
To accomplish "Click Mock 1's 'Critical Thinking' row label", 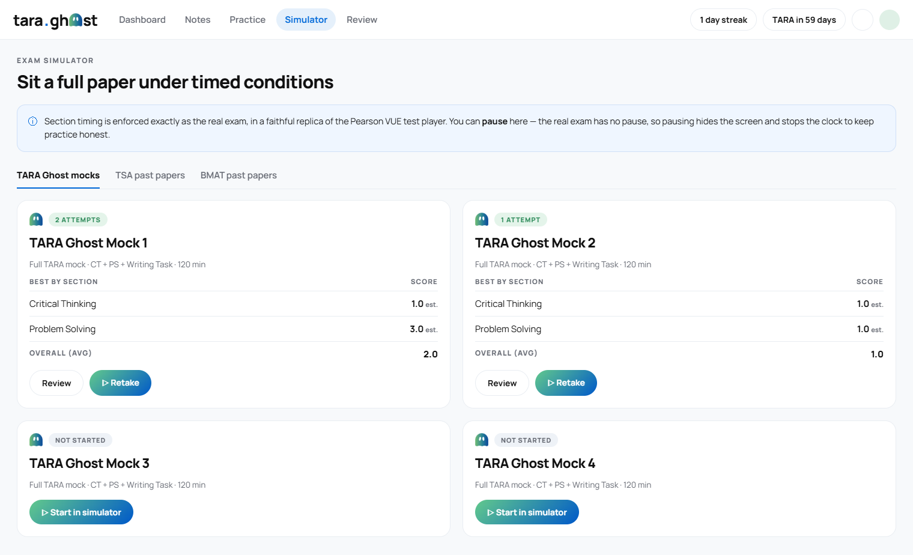I will [62, 304].
